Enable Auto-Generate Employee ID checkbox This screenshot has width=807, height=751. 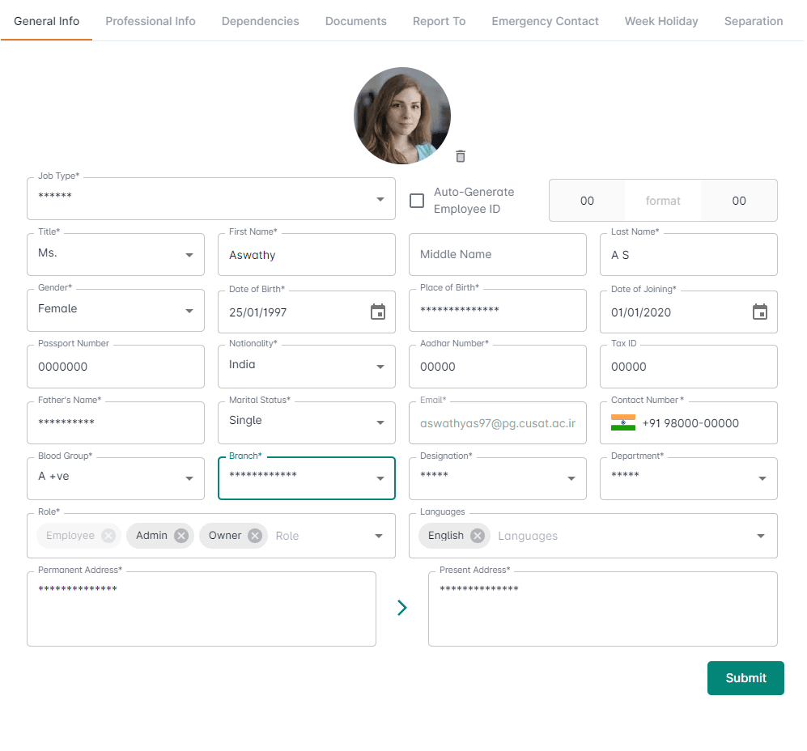click(417, 201)
